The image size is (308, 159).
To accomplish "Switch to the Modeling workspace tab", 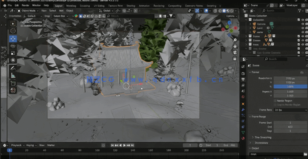I will (x=71, y=6).
